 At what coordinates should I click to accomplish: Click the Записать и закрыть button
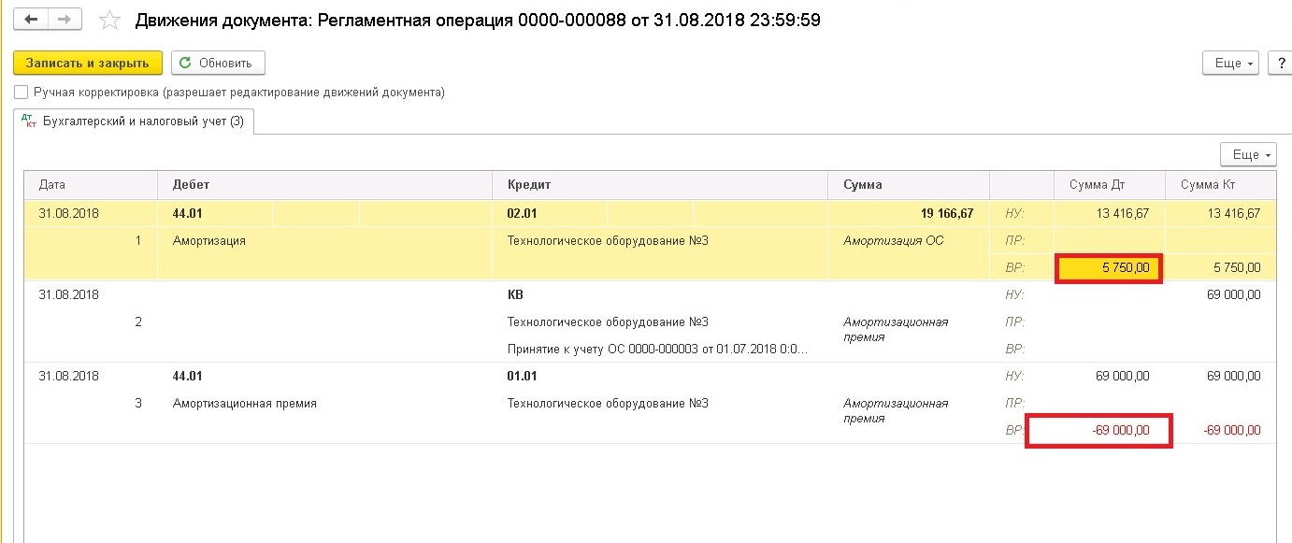tap(88, 63)
